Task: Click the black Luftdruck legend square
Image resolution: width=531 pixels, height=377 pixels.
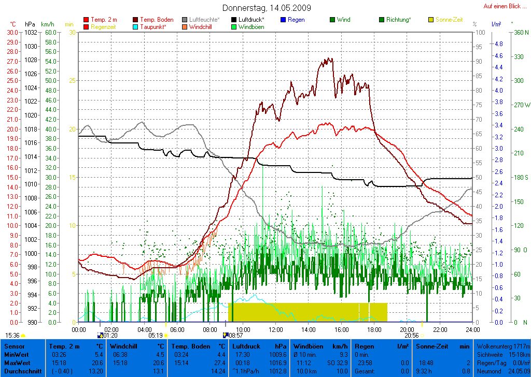Action: coord(234,20)
